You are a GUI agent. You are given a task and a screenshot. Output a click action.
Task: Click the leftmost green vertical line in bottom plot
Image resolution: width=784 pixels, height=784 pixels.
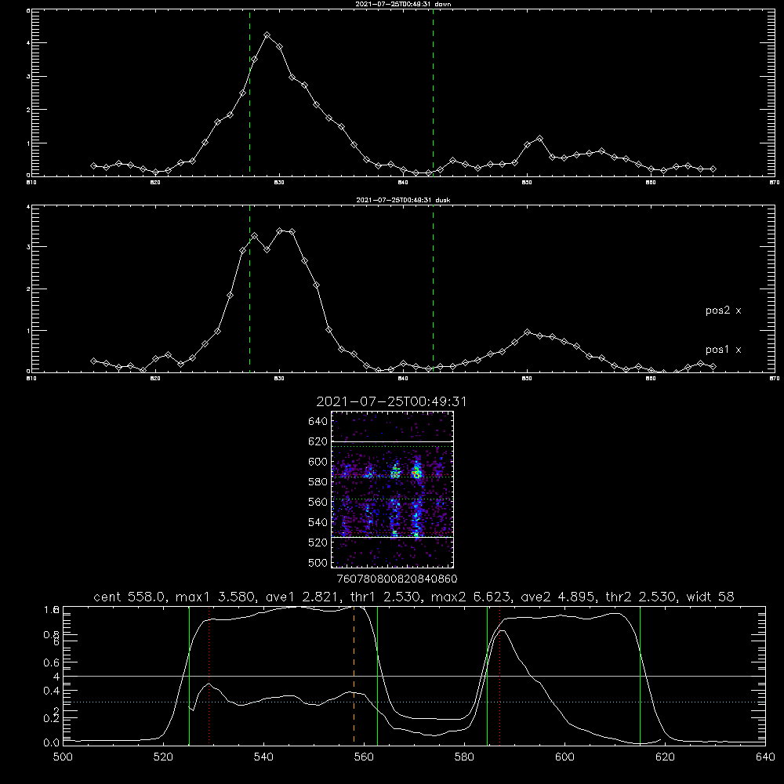(x=189, y=675)
